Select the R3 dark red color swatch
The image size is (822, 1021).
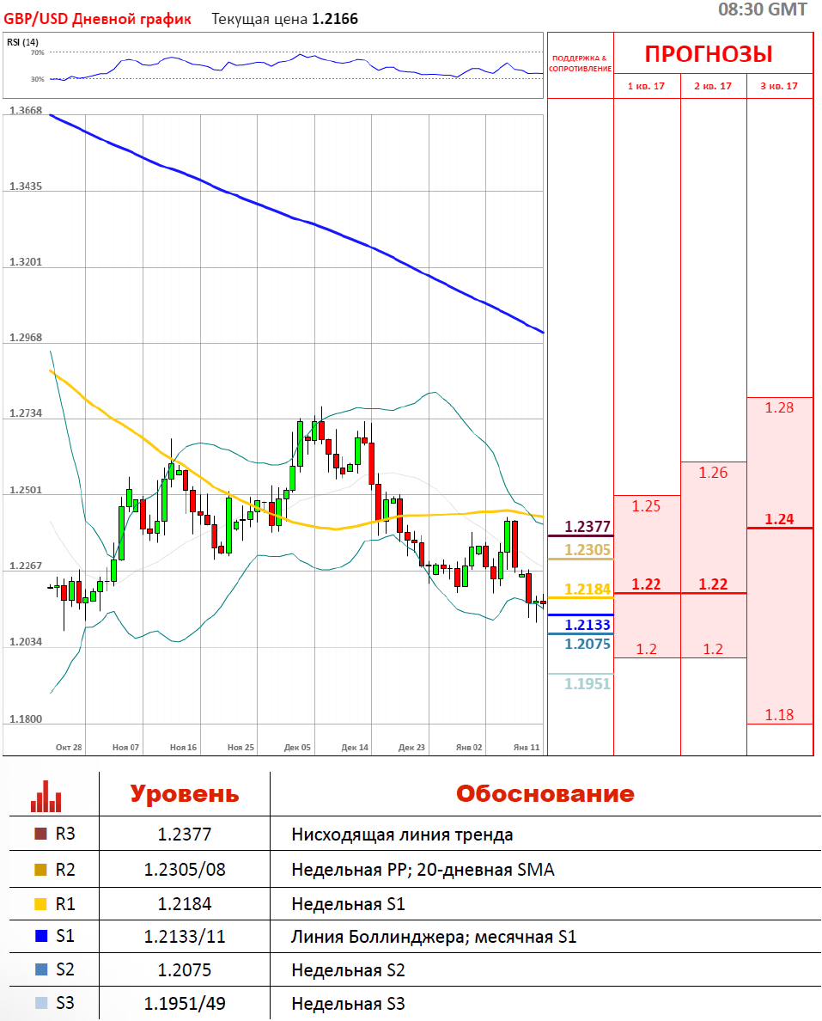tap(40, 834)
